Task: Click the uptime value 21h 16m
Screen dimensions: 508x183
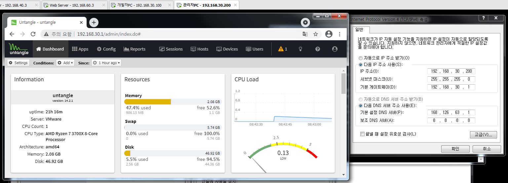Action: click(54, 112)
